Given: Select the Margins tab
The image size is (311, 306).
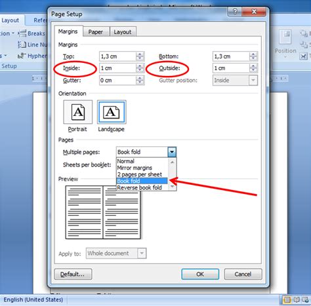Looking at the screenshot, I should 68,31.
